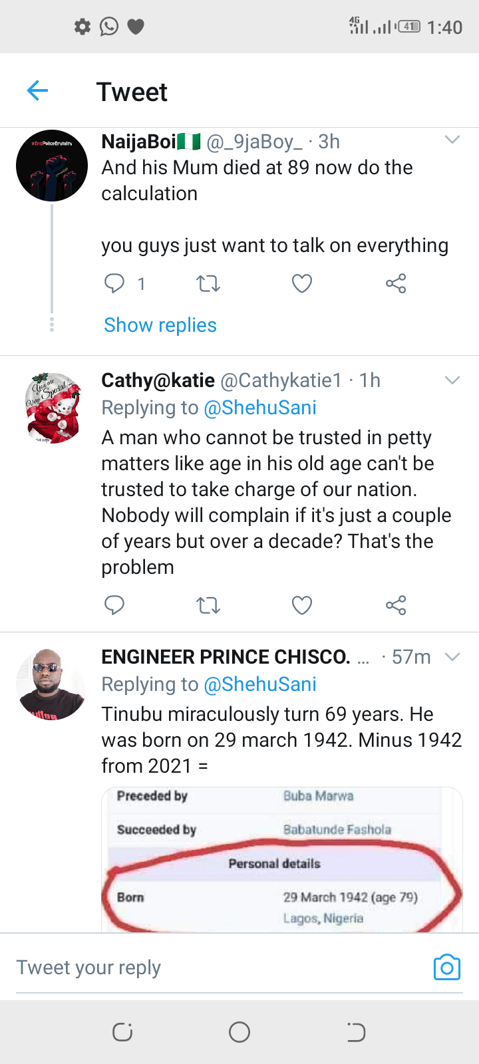Screen dimensions: 479x1064
Task: Expand options chevron on NaijaBoi's tweet
Action: click(452, 140)
